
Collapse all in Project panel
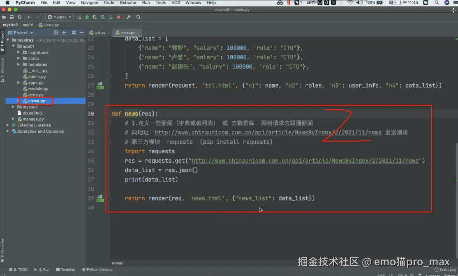point(64,33)
